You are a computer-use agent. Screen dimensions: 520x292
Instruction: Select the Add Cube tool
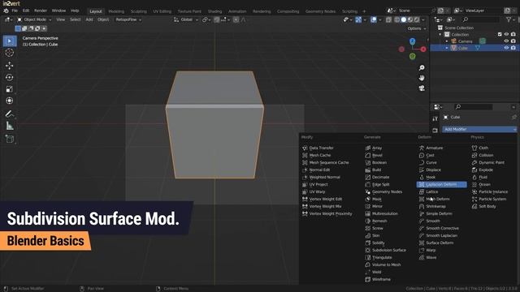point(10,139)
